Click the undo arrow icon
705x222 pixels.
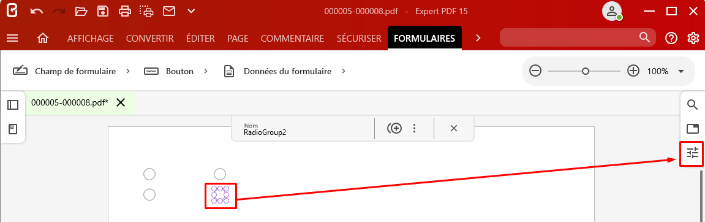click(36, 11)
